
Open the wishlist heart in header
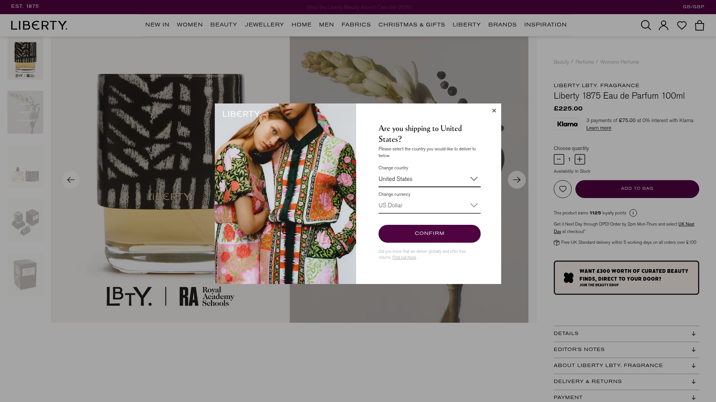pos(682,25)
